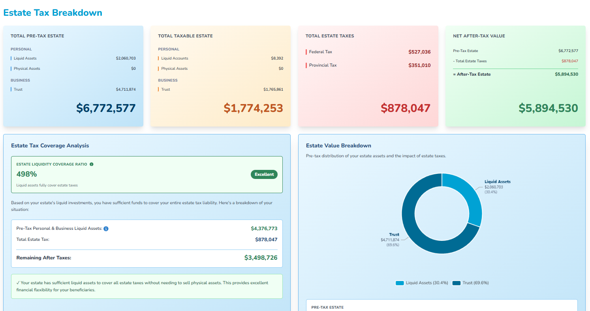This screenshot has width=590, height=311.
Task: Click the red marker beside Federal Tax
Action: pyautogui.click(x=307, y=52)
